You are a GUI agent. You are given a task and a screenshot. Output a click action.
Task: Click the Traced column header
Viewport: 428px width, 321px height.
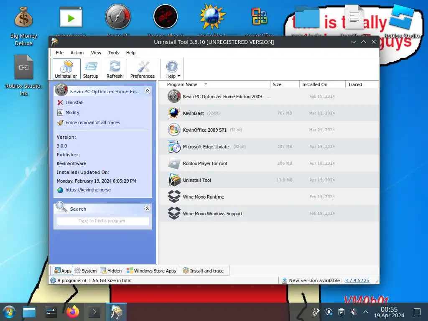pos(362,84)
